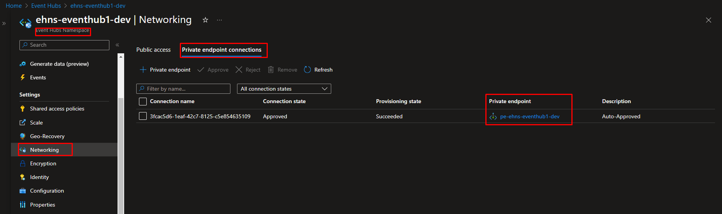Focus the Filter by name field
This screenshot has width=722, height=214.
(183, 89)
